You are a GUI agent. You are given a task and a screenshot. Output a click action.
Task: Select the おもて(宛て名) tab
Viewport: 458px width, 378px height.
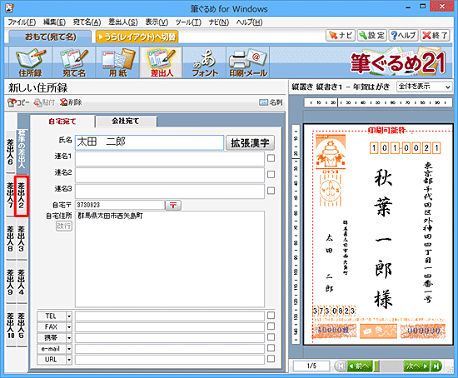point(50,37)
